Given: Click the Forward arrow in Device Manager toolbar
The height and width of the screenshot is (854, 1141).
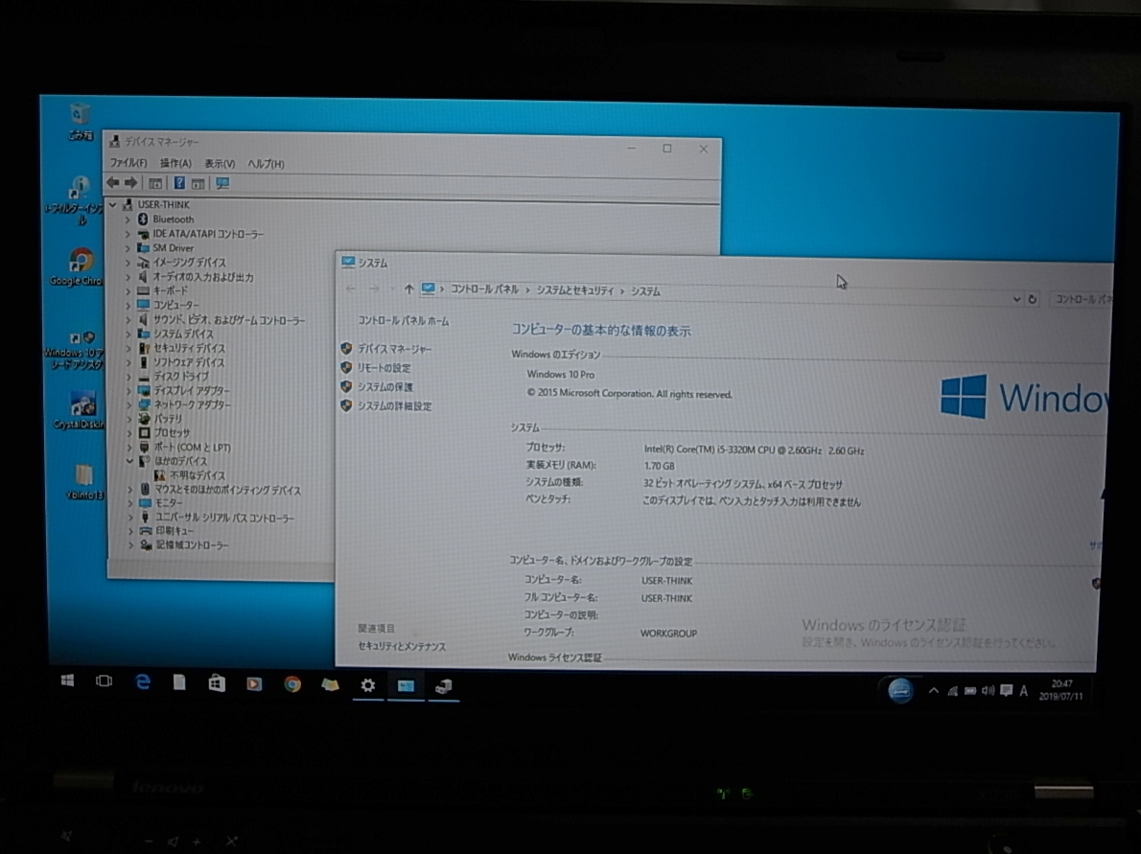Looking at the screenshot, I should point(131,182).
